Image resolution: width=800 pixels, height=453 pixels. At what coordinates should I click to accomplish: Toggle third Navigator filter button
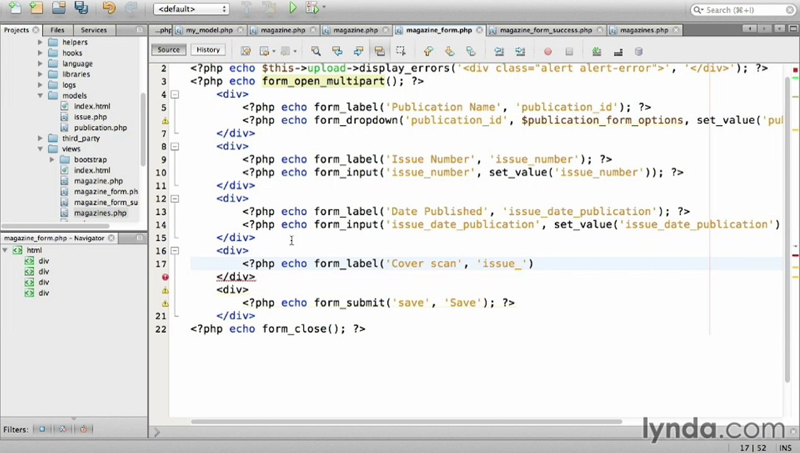(83, 429)
